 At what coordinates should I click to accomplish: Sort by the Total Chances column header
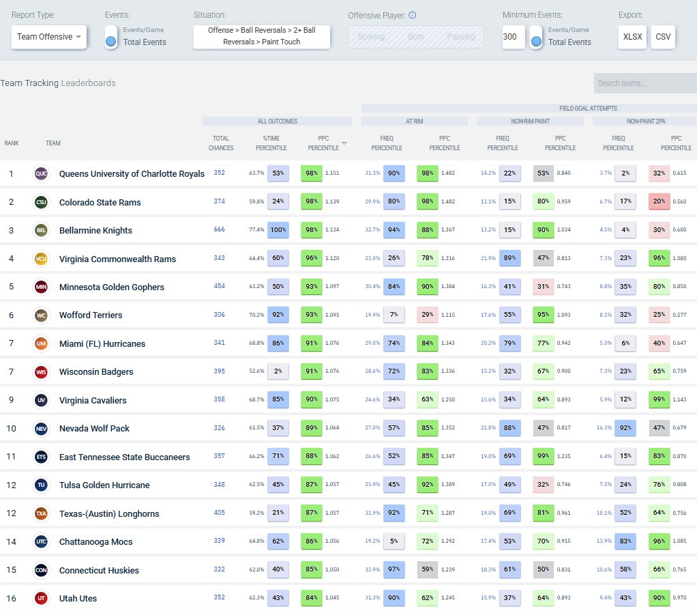[x=221, y=143]
